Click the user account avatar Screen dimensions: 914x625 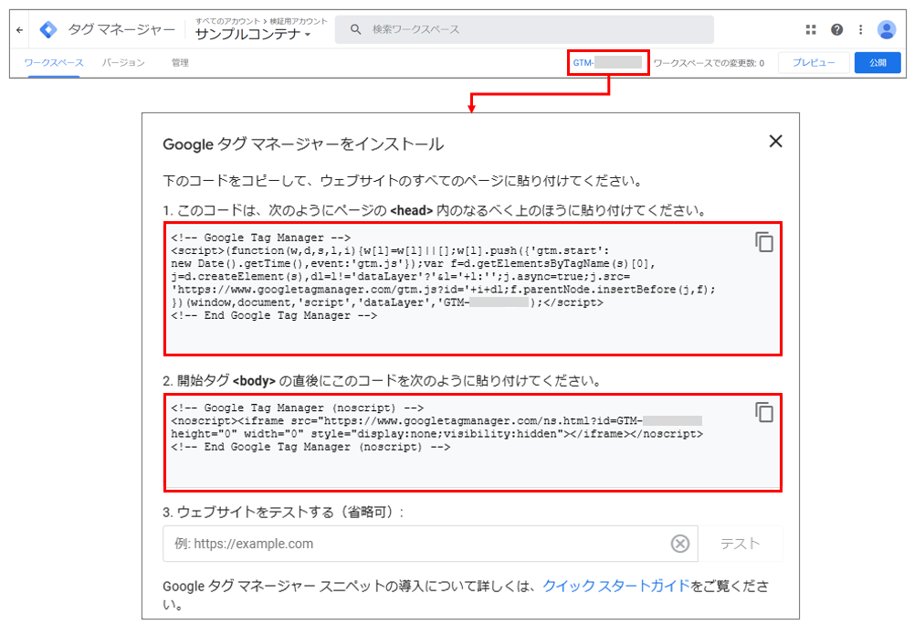pyautogui.click(x=887, y=29)
